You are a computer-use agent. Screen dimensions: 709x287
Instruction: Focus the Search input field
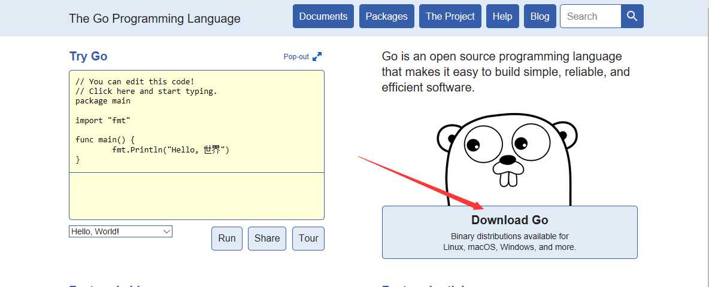[x=590, y=16]
